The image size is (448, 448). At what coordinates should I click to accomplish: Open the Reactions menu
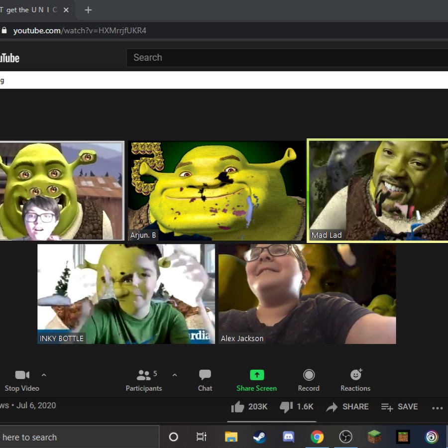point(355,381)
